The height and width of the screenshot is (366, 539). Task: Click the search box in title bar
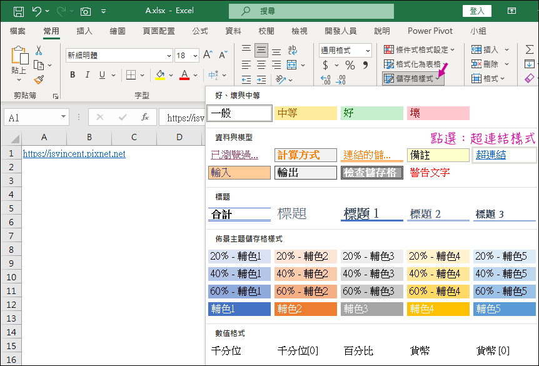(311, 11)
